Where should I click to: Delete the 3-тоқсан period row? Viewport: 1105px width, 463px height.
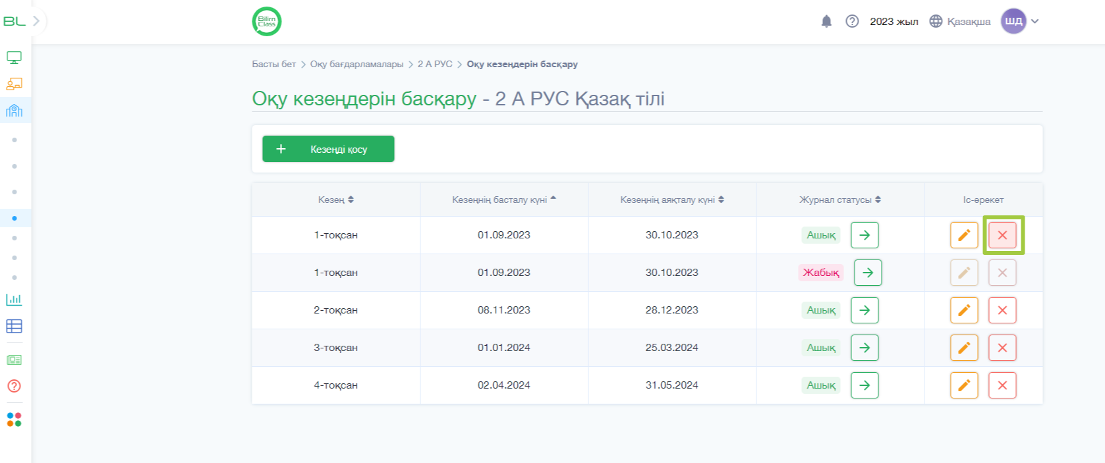pyautogui.click(x=1002, y=348)
